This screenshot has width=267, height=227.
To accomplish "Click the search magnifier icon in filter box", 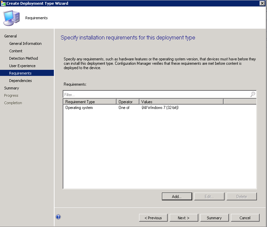I will (253, 94).
